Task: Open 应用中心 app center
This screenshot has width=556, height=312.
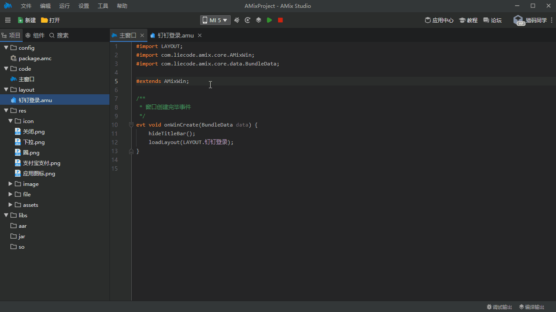Action: click(439, 20)
